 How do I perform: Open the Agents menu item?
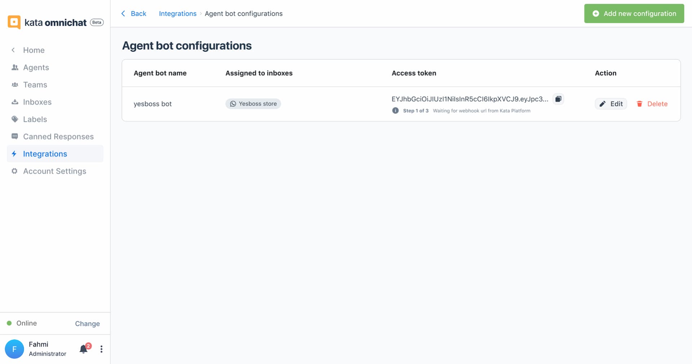(36, 67)
